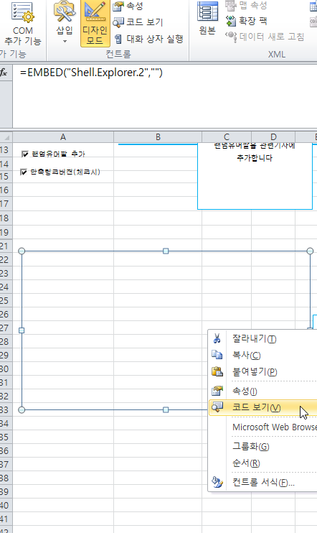Click top-left corner handle of selected control
This screenshot has height=533, width=317.
tap(22, 251)
